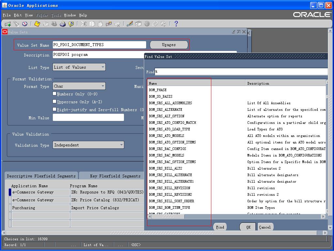This screenshot has height=251, width=334.
Task: Click down arrow of main window vertical scrollbar
Action: point(330,228)
